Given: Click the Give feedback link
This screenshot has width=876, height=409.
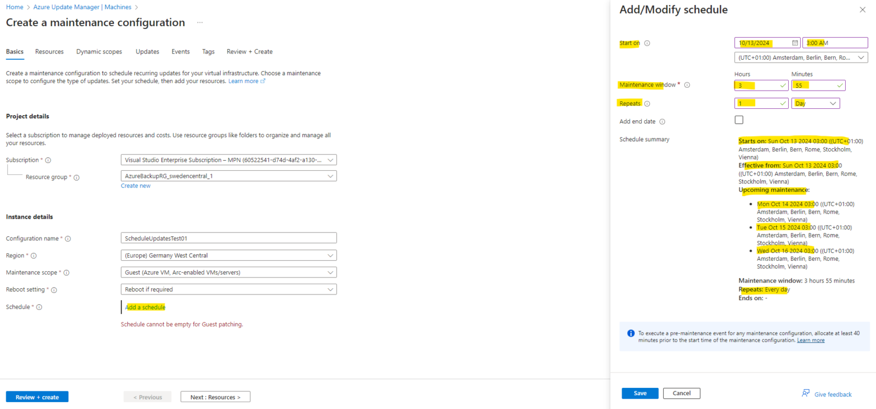Looking at the screenshot, I should point(833,394).
